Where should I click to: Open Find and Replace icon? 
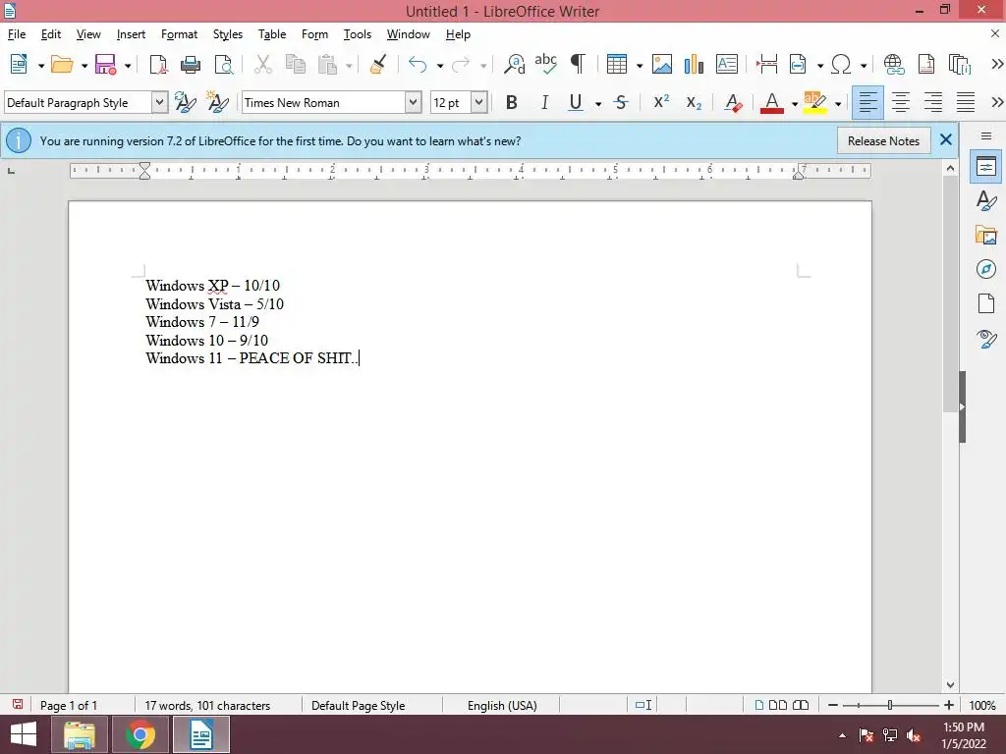(514, 65)
